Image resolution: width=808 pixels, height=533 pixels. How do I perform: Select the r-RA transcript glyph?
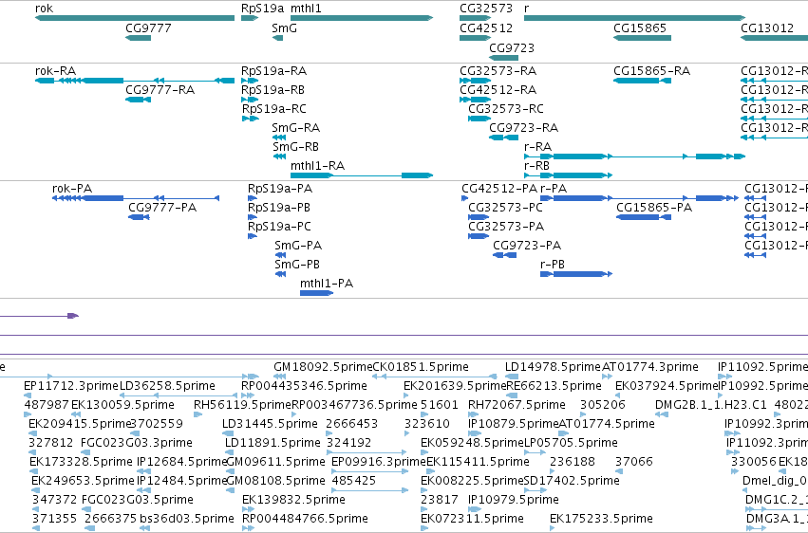(x=635, y=156)
